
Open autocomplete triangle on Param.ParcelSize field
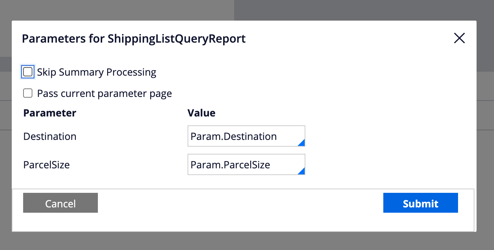[x=302, y=171]
